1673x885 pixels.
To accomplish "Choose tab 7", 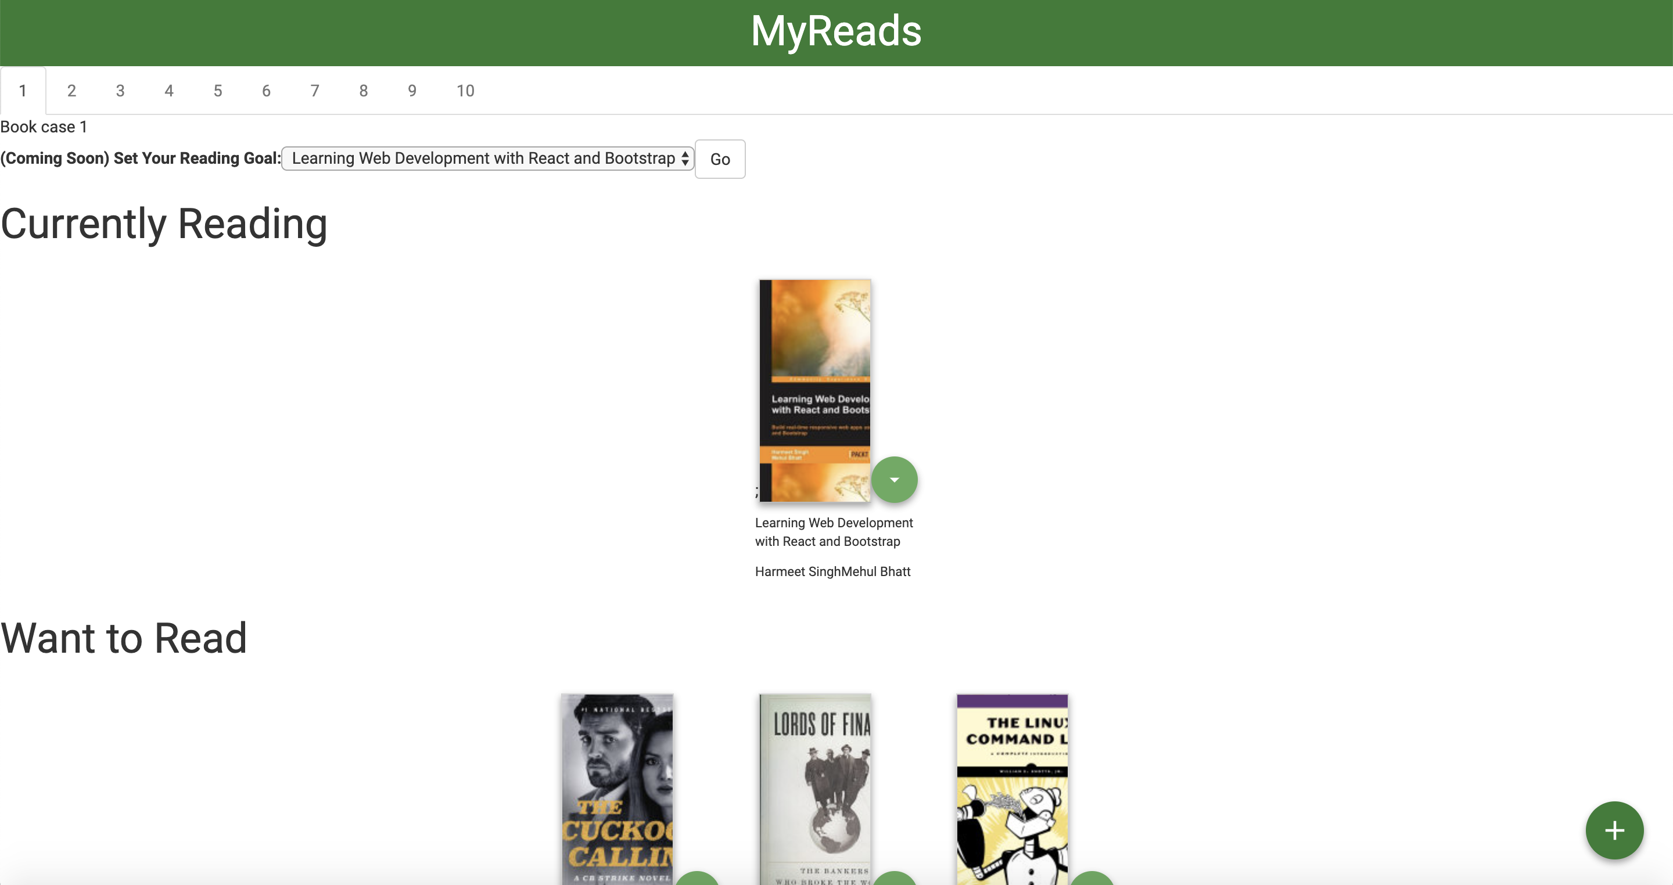I will coord(315,91).
